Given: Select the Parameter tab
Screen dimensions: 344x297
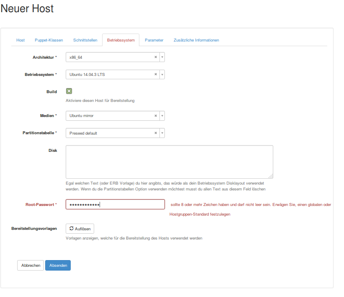Looking at the screenshot, I should [x=154, y=40].
